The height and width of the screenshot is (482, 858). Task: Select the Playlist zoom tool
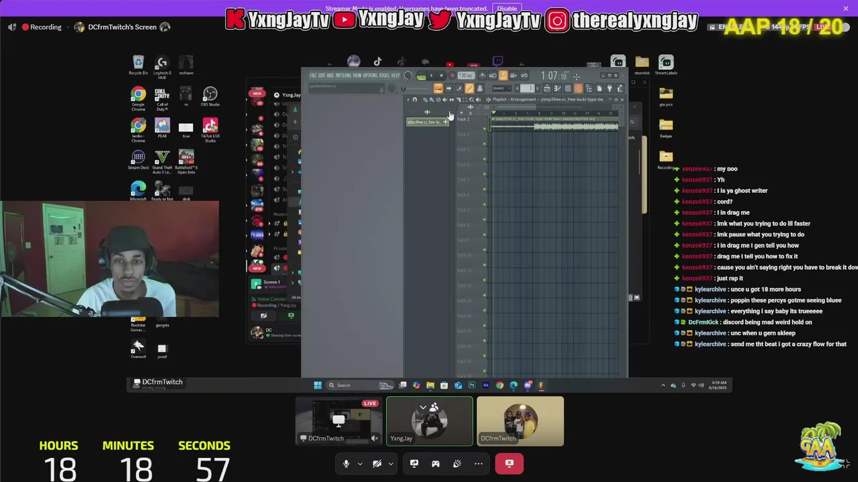coord(471,100)
